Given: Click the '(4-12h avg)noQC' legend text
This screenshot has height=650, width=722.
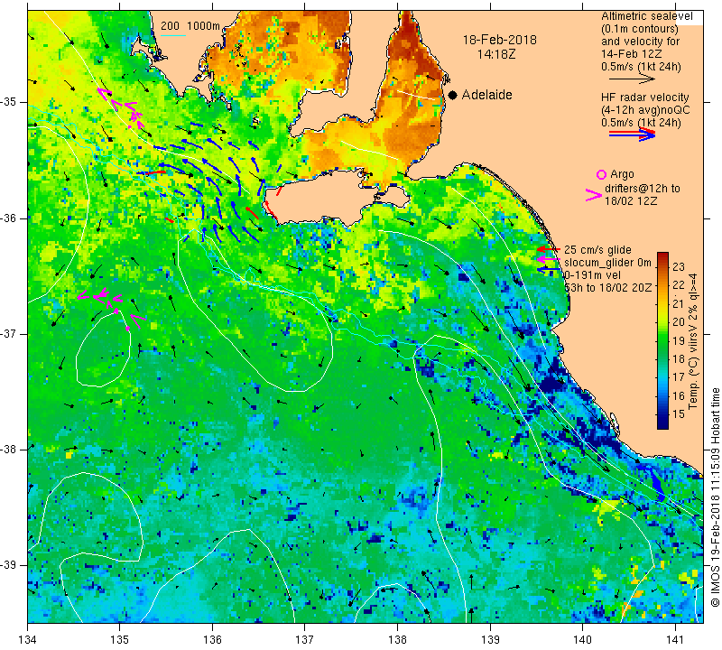Looking at the screenshot, I should pyautogui.click(x=645, y=110).
